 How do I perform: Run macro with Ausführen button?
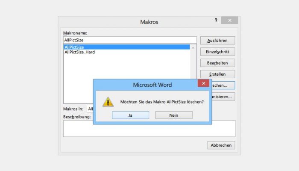[217, 41]
